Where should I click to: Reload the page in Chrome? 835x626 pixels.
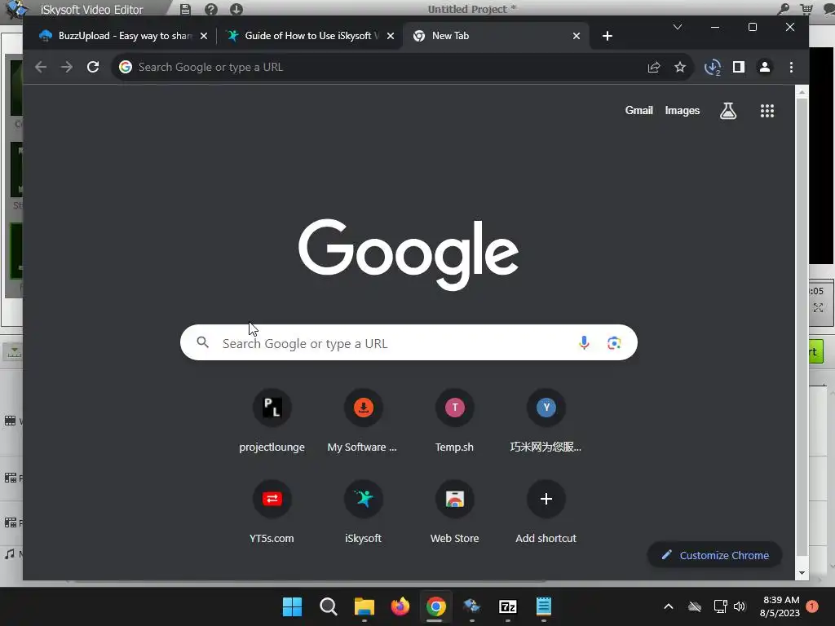tap(93, 67)
